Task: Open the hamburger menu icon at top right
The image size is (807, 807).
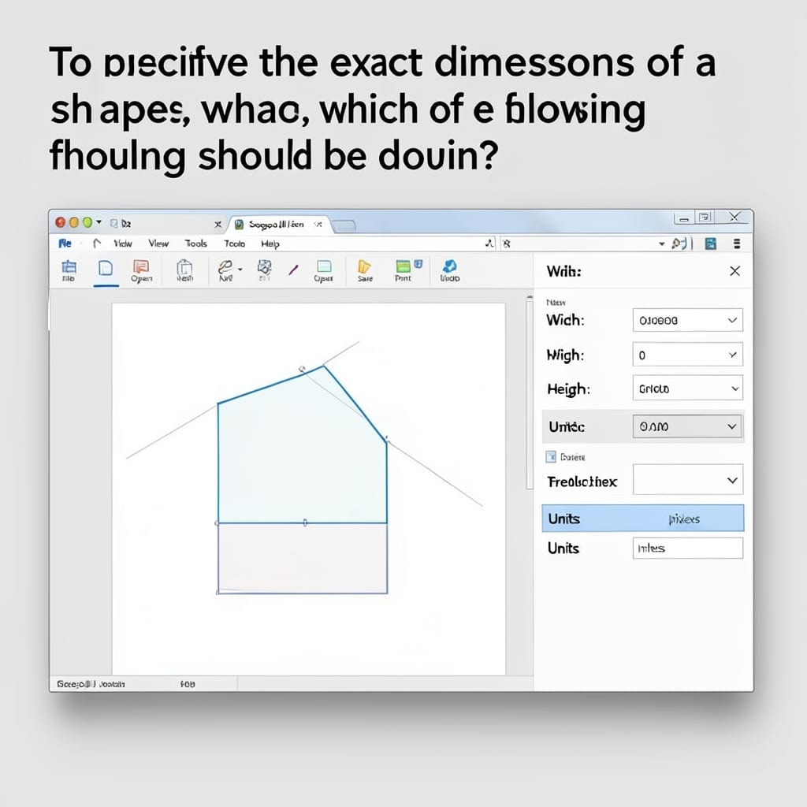Action: (737, 244)
